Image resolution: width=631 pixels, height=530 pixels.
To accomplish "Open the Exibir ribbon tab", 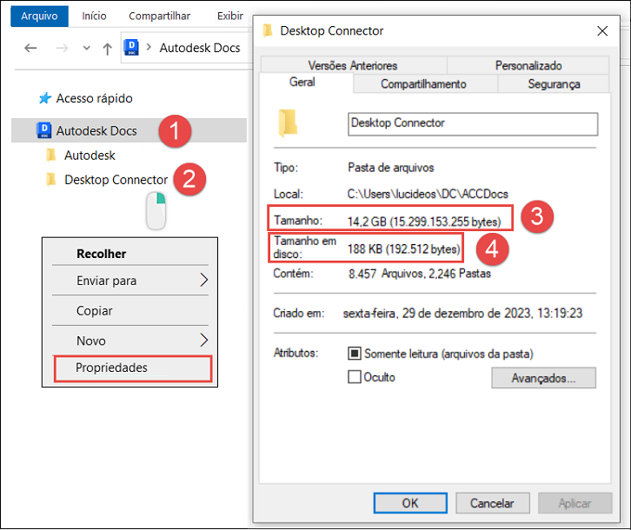I will tap(230, 17).
